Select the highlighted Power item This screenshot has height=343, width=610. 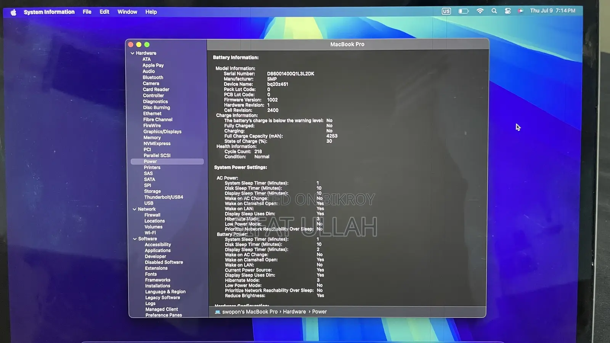167,162
